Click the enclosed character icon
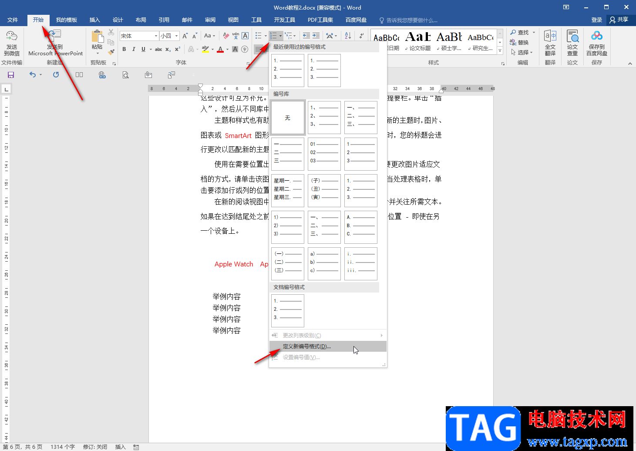The image size is (636, 451). point(245,49)
